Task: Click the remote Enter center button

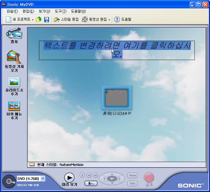Action: 112,179
